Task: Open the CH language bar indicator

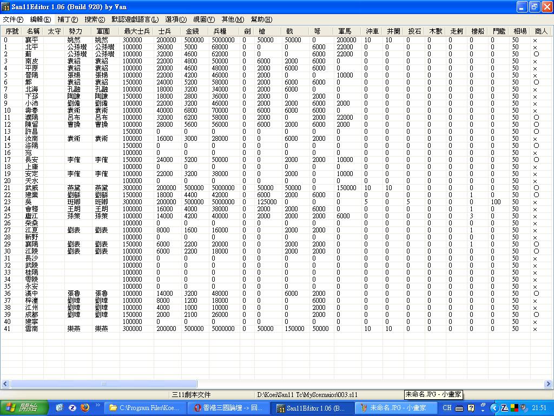Action: point(447,408)
